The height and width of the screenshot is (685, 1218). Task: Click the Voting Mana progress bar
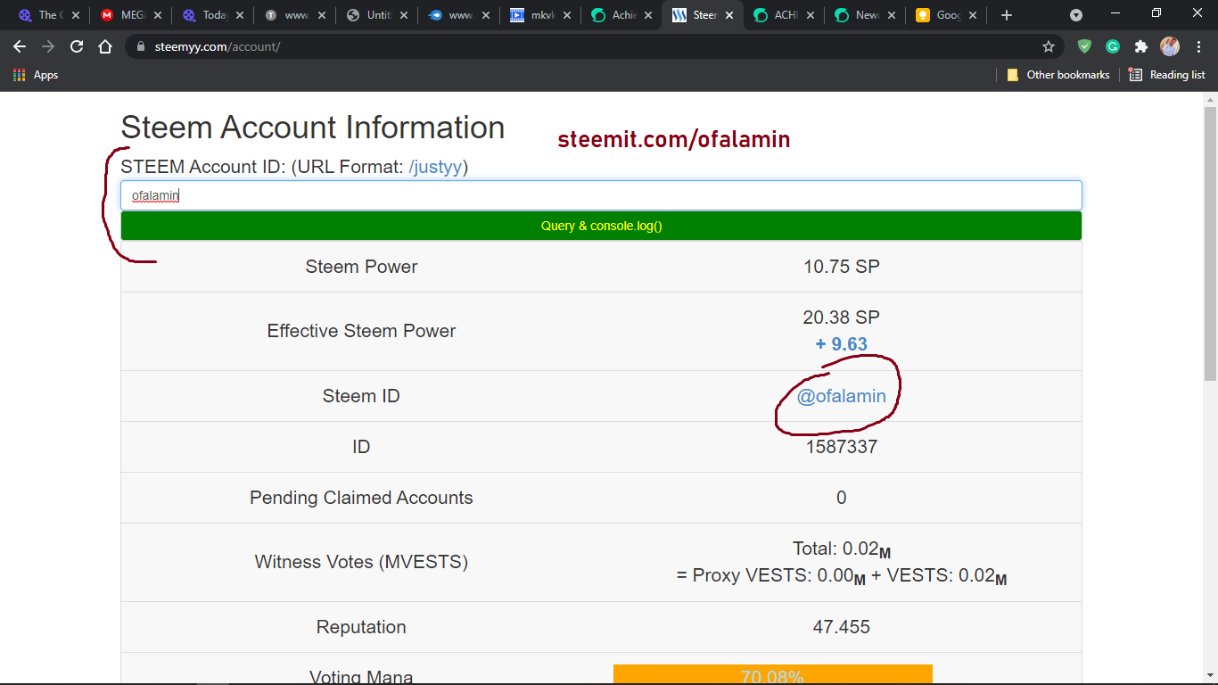pyautogui.click(x=773, y=675)
